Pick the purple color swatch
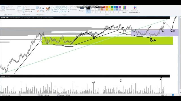 pyautogui.click(x=120, y=7)
